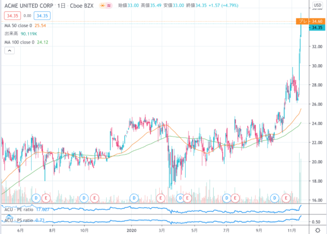Viewport: 327px width, 234px height.
Task: Open the chart settings gear icon
Action: click(x=318, y=230)
